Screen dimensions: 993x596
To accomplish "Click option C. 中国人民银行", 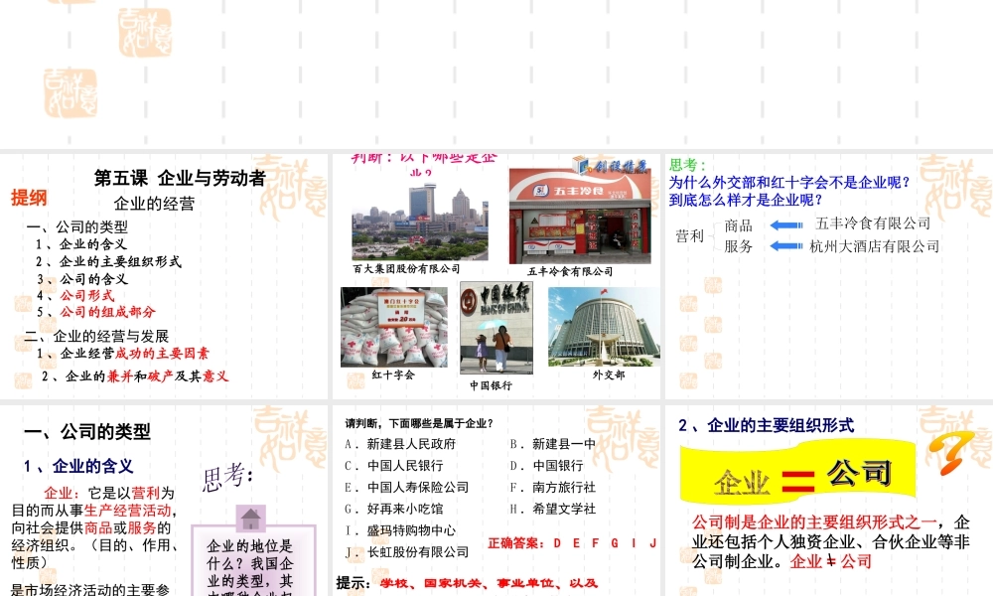I will (x=394, y=466).
